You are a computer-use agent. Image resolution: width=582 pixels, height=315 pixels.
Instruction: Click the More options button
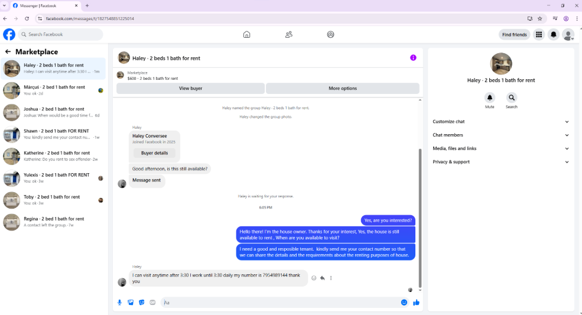(x=343, y=89)
